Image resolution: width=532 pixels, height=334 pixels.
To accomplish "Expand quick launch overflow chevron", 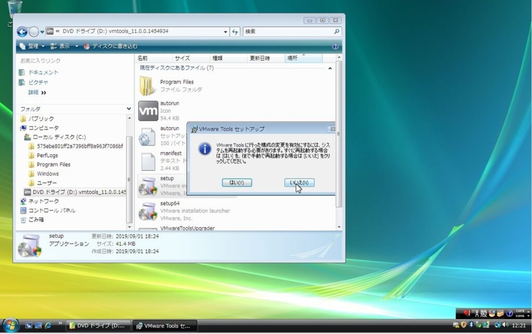I will coord(60,323).
